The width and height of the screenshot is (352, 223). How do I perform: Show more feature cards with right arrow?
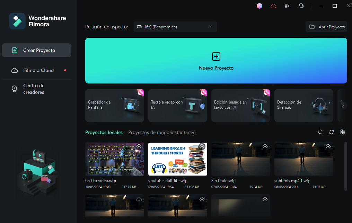(343, 106)
